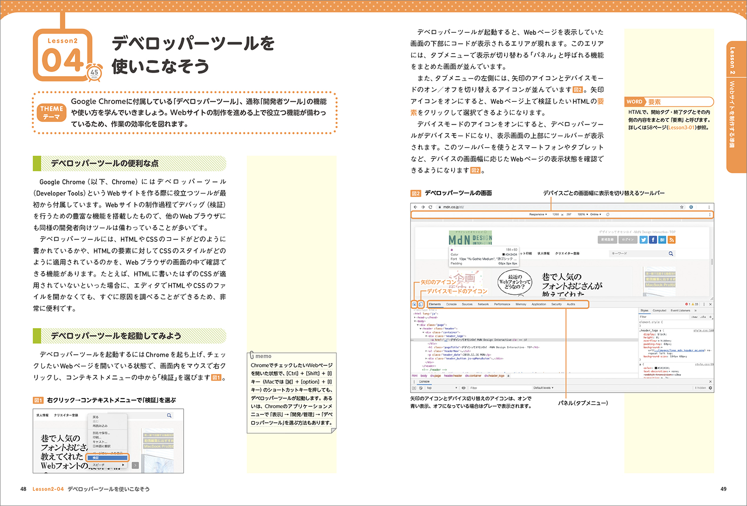Click the ログイン button on the webpage

point(627,240)
